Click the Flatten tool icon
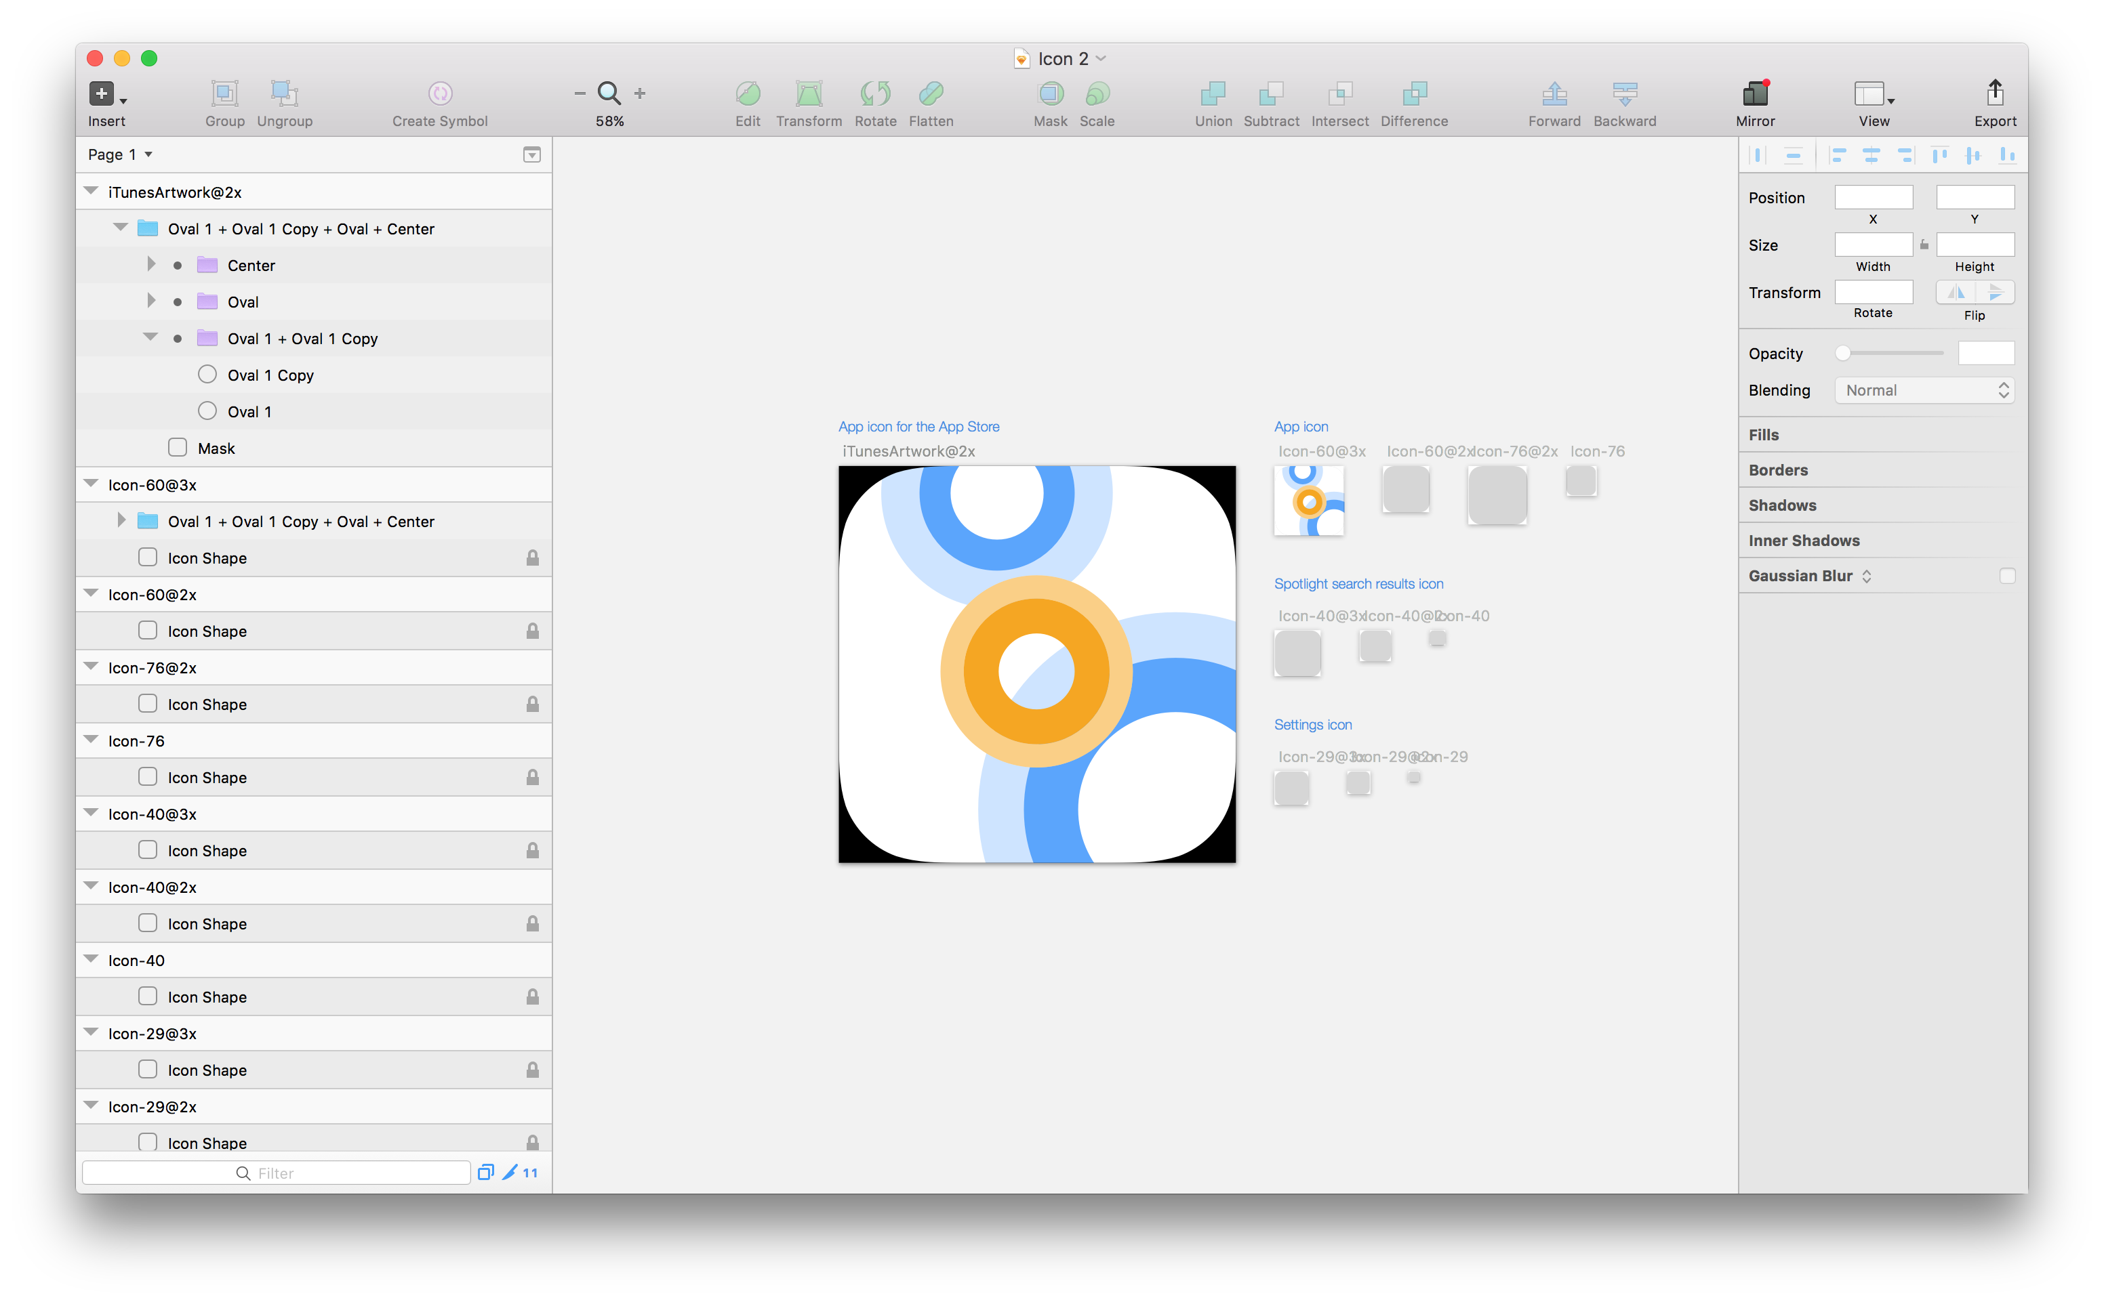The image size is (2104, 1302). click(x=931, y=93)
